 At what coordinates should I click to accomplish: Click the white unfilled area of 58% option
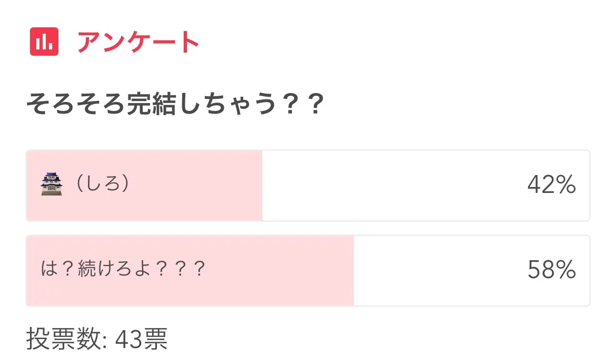437,271
